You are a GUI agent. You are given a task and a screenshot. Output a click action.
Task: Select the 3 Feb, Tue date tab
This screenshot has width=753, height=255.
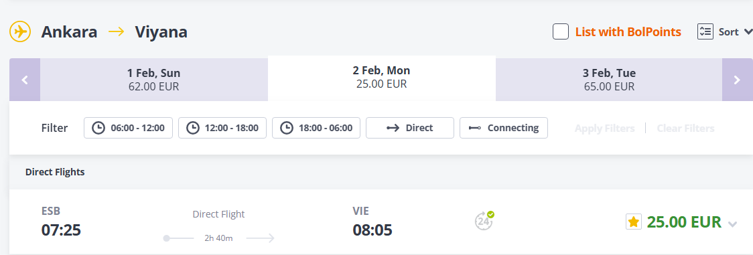(609, 80)
